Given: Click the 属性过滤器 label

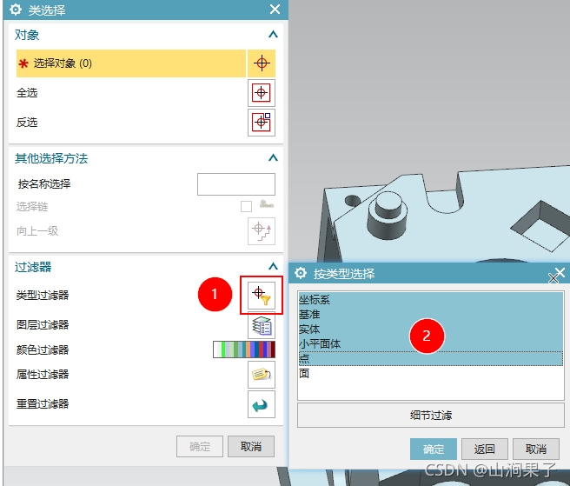Looking at the screenshot, I should 43,375.
